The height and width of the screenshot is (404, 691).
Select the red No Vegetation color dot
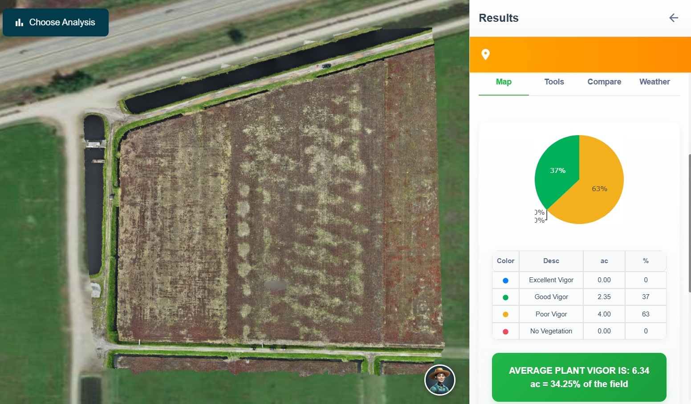(505, 332)
